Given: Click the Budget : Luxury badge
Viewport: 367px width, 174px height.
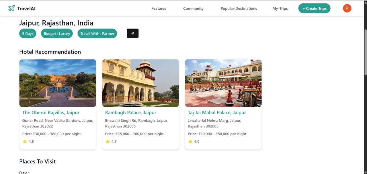Looking at the screenshot, I should pyautogui.click(x=57, y=33).
